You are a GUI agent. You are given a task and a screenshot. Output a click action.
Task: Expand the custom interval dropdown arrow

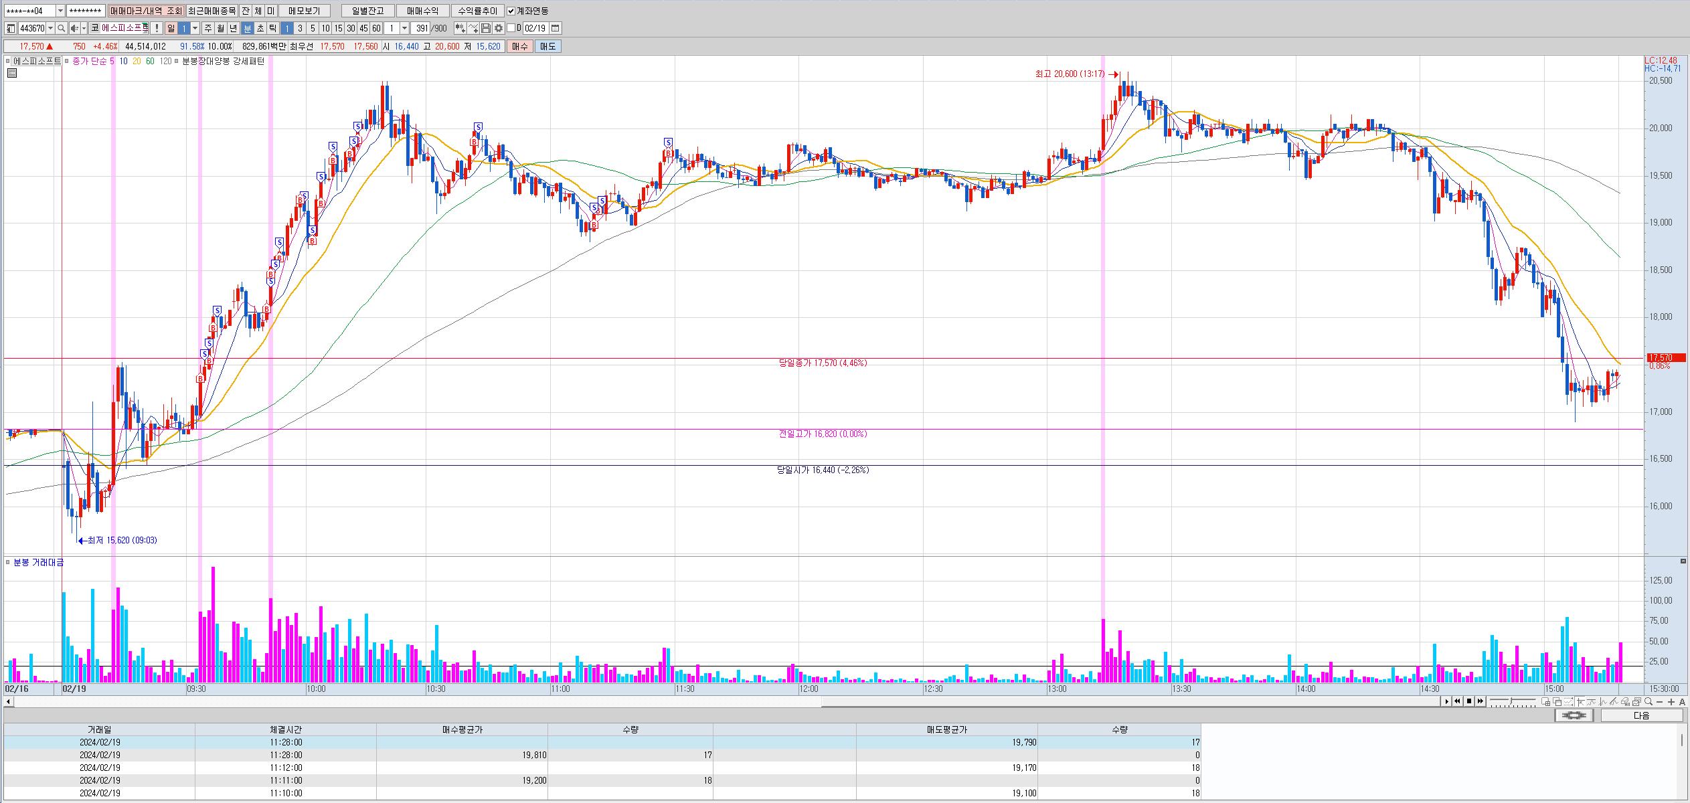point(404,28)
